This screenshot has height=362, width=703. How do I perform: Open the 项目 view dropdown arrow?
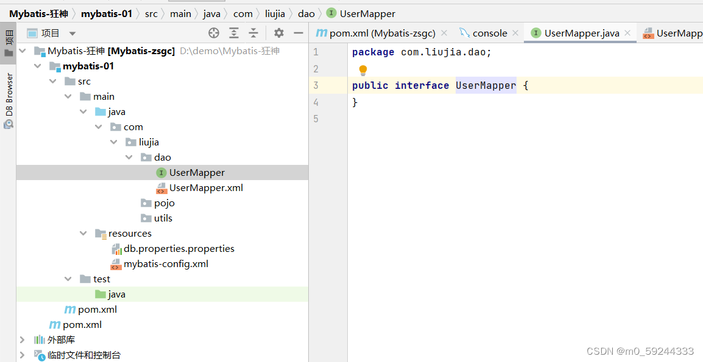tap(72, 33)
